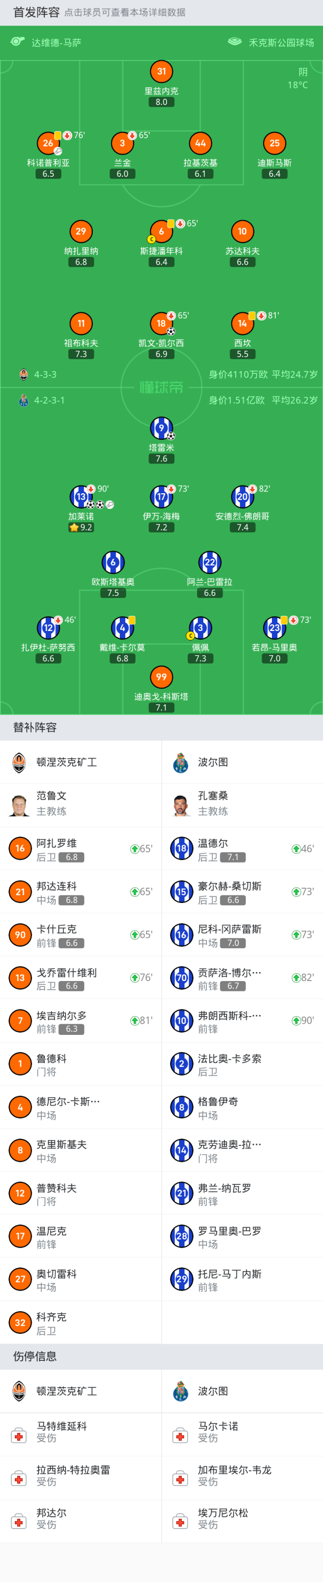Open coach 孔塞桑 profile photo

coord(180,804)
